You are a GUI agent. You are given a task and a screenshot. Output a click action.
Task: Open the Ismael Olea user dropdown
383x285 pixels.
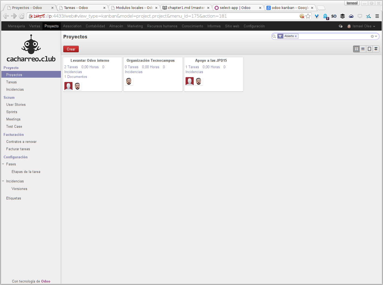(x=362, y=26)
